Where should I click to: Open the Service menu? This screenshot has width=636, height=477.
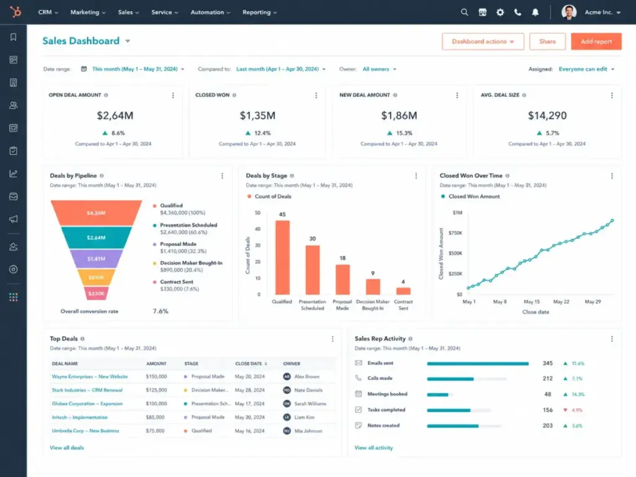pyautogui.click(x=164, y=12)
